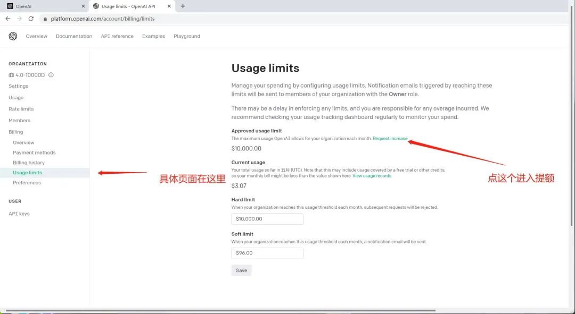Image resolution: width=575 pixels, height=314 pixels.
Task: Click the Hard limit label
Action: pyautogui.click(x=243, y=200)
